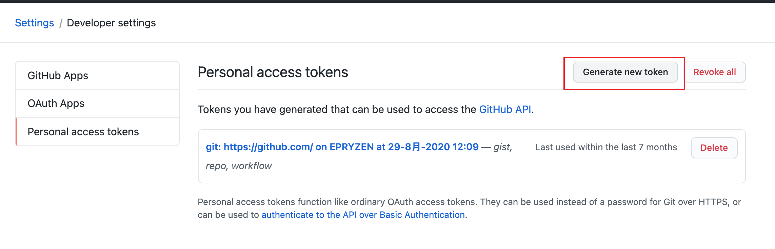Image resolution: width=775 pixels, height=249 pixels.
Task: Select Developer settings in the breadcrumb
Action: point(111,23)
